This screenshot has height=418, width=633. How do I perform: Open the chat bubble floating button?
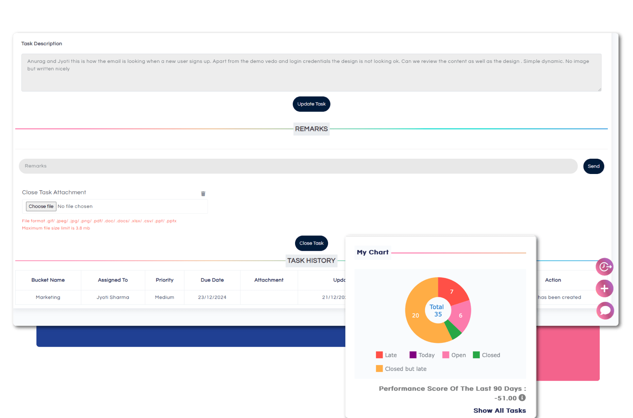[x=605, y=311]
